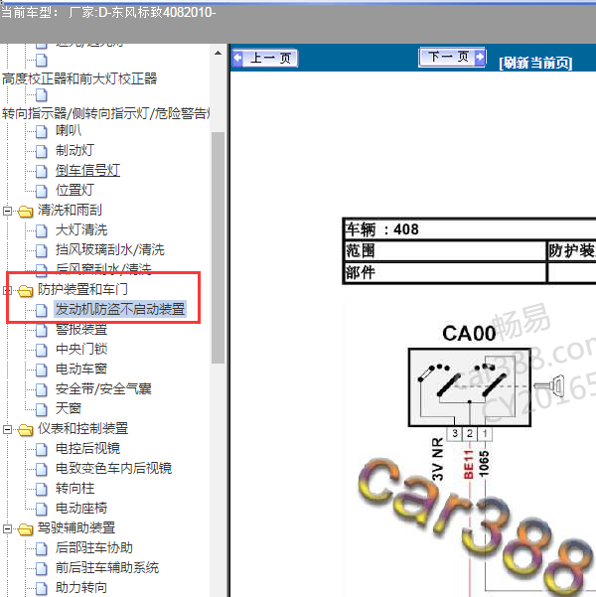Open the 中央门锁 entry
Screen dimensions: 596x597
pyautogui.click(x=81, y=349)
